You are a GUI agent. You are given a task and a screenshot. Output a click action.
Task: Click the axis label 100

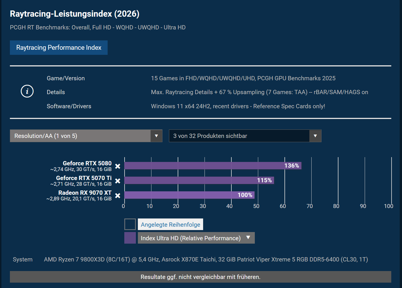(389, 206)
